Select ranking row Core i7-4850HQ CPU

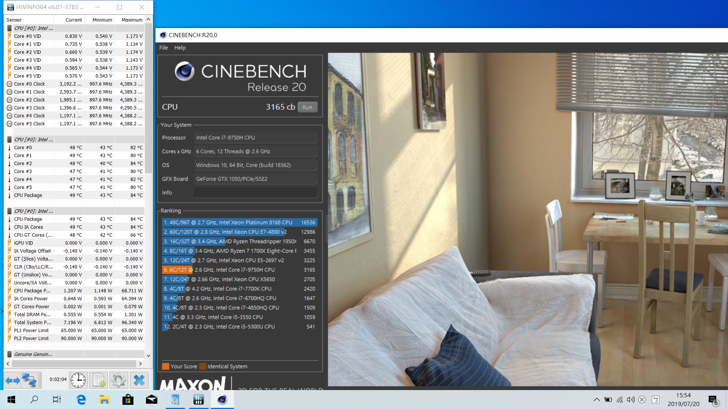[x=239, y=308]
